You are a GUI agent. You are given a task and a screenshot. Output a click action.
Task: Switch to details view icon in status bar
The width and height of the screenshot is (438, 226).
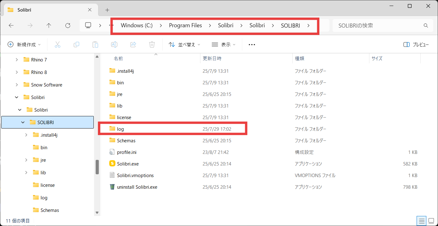[x=422, y=220]
